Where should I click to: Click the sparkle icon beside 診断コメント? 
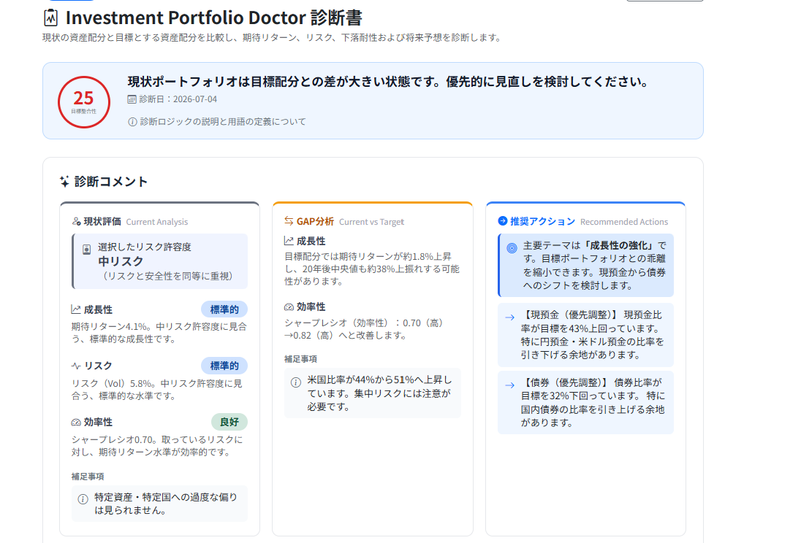[64, 181]
